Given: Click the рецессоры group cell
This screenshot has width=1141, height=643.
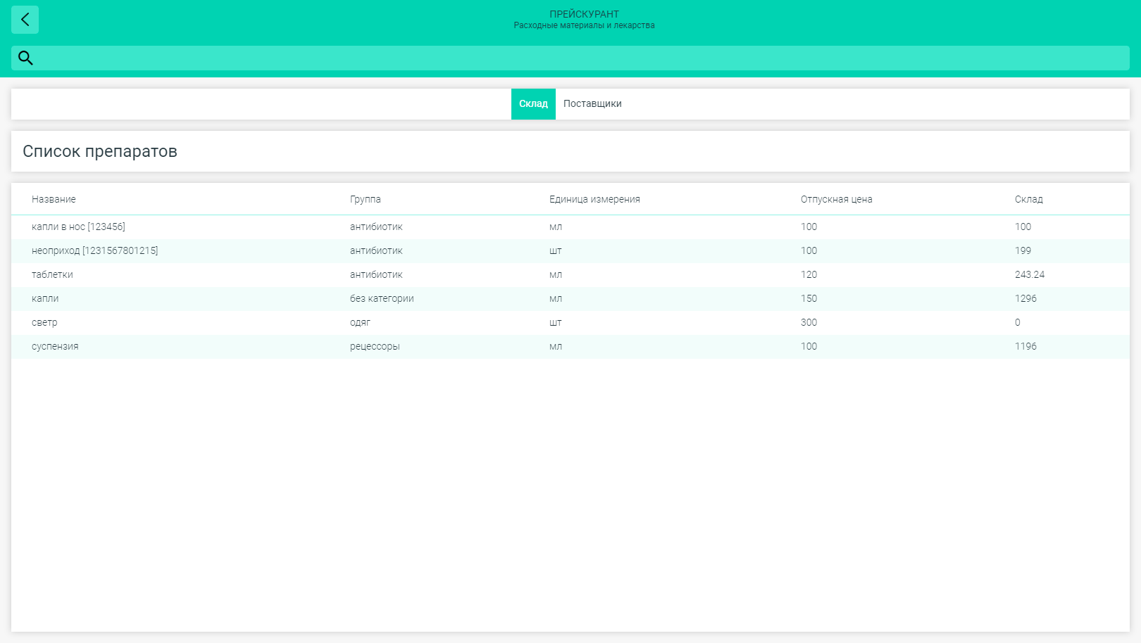Looking at the screenshot, I should [375, 346].
